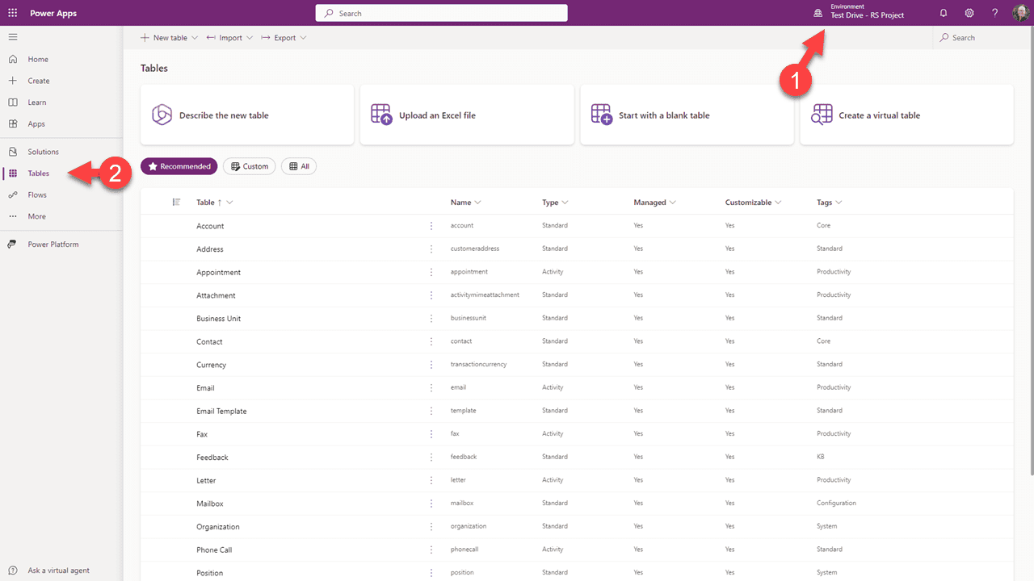The width and height of the screenshot is (1034, 581).
Task: Click the top search input field
Action: tap(441, 12)
